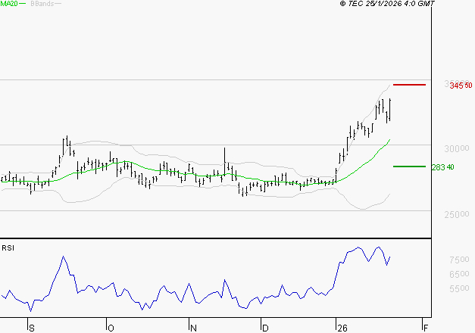Click the MA20 legend label
Viewport: 475px width, 333px height.
pos(9,4)
